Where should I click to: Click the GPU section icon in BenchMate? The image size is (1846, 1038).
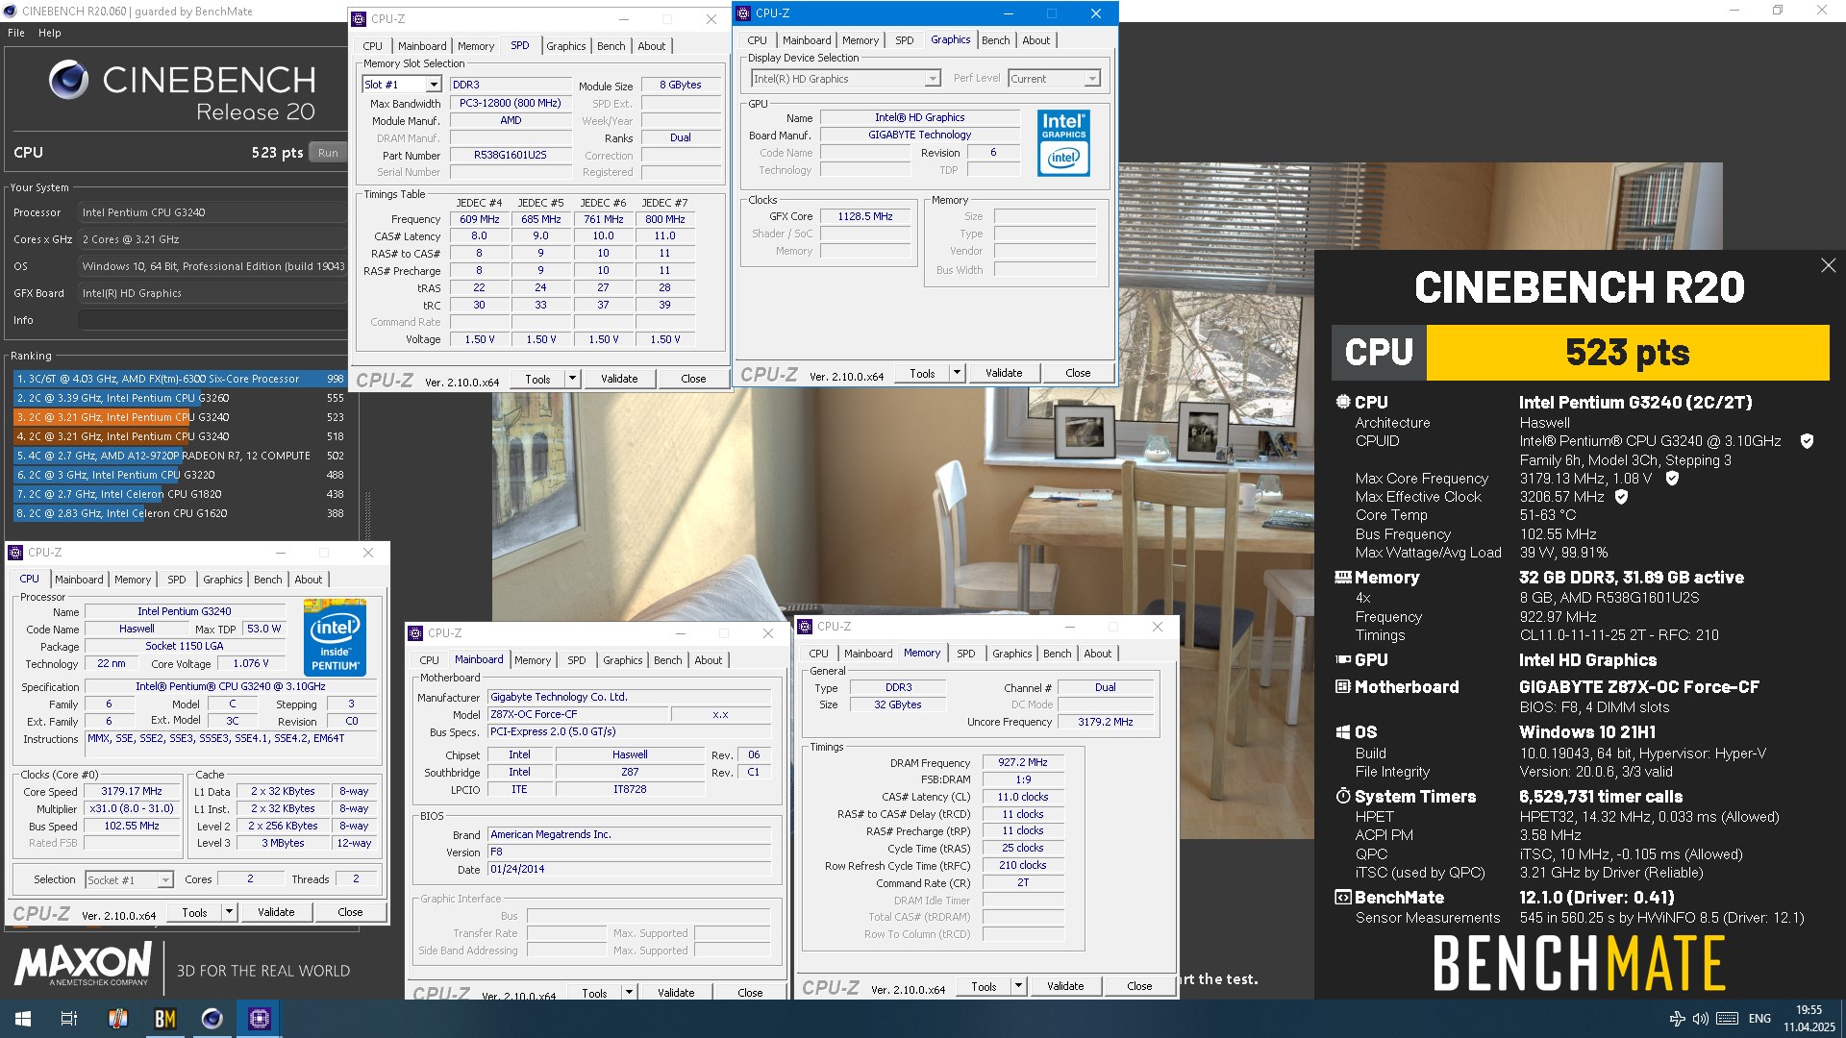point(1343,659)
